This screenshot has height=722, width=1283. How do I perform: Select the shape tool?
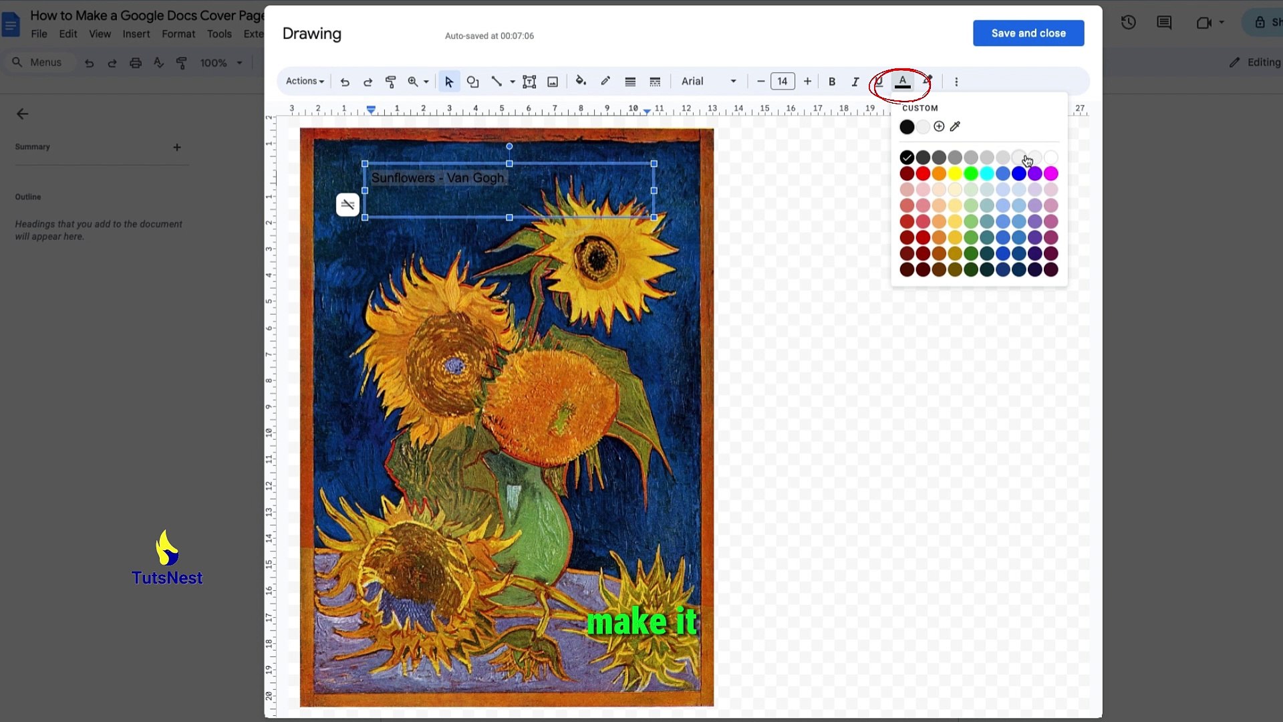[x=473, y=81]
